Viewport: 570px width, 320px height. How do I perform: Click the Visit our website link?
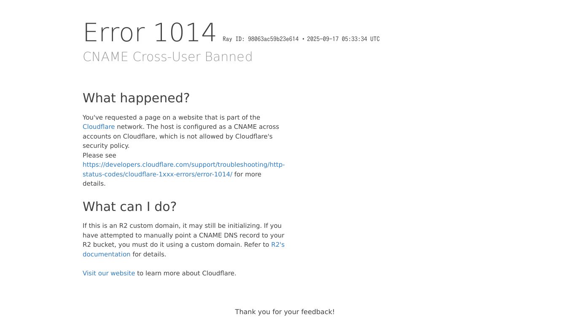pyautogui.click(x=109, y=273)
